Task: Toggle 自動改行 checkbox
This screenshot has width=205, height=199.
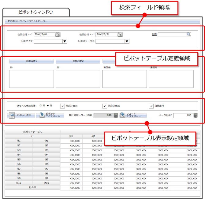Action: 151,106
